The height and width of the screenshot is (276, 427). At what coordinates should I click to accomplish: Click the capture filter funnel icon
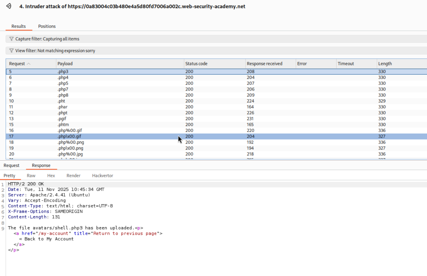[11, 39]
